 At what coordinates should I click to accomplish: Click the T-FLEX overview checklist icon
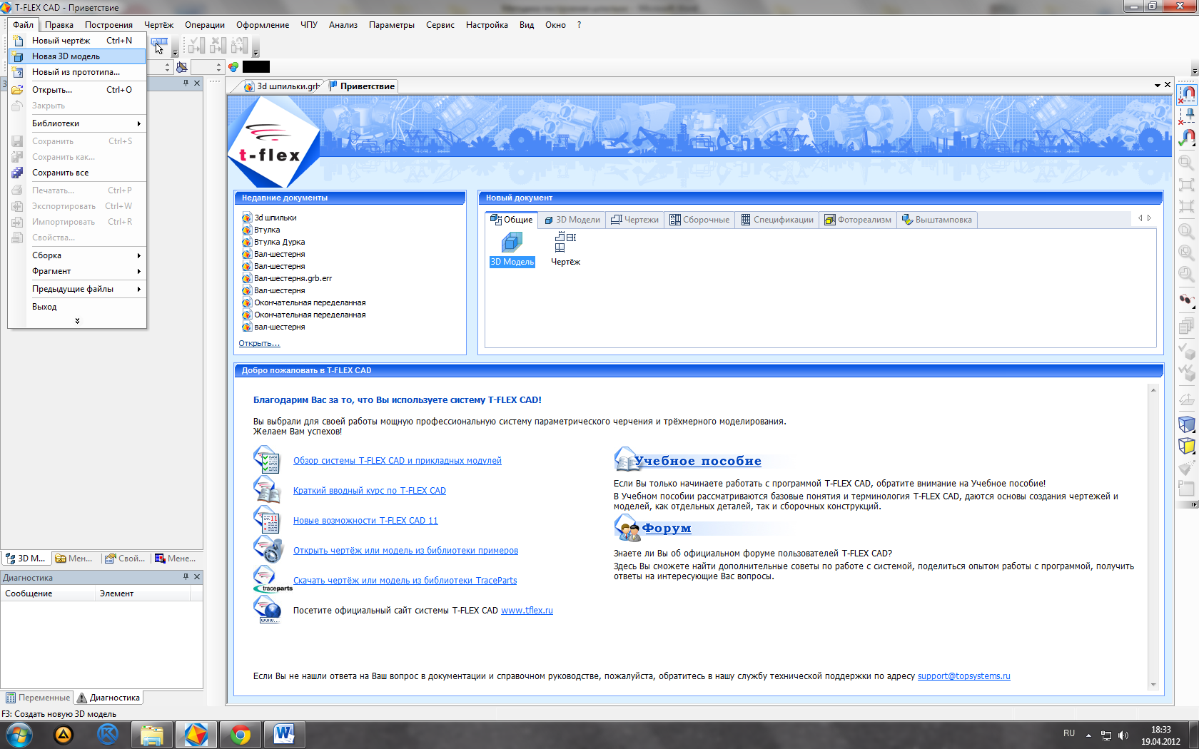tap(268, 460)
